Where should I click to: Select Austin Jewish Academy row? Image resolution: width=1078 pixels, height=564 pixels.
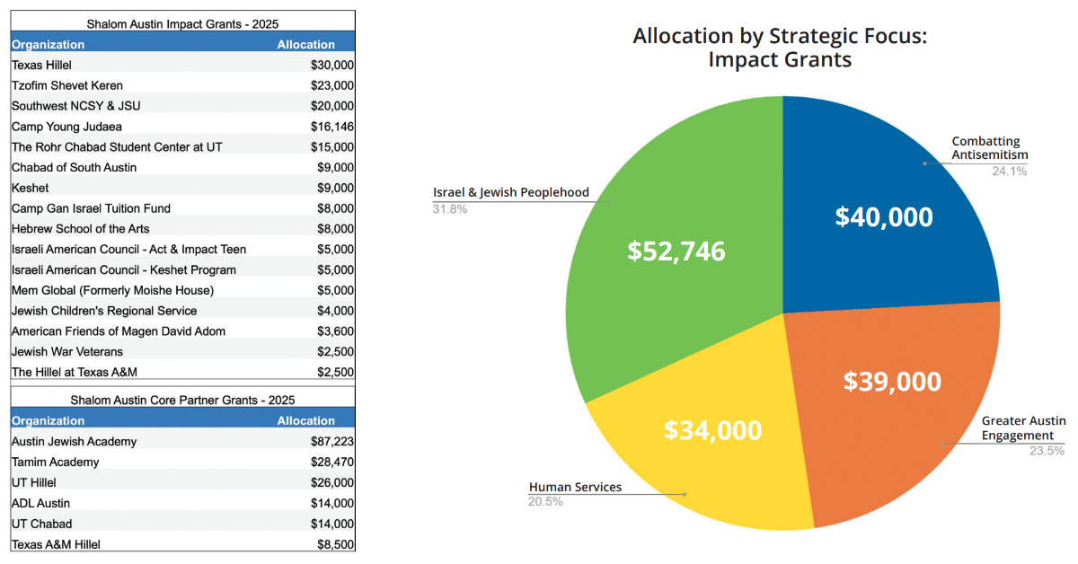[182, 442]
